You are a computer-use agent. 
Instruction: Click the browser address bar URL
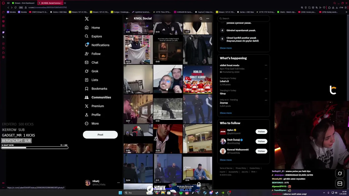48,7
